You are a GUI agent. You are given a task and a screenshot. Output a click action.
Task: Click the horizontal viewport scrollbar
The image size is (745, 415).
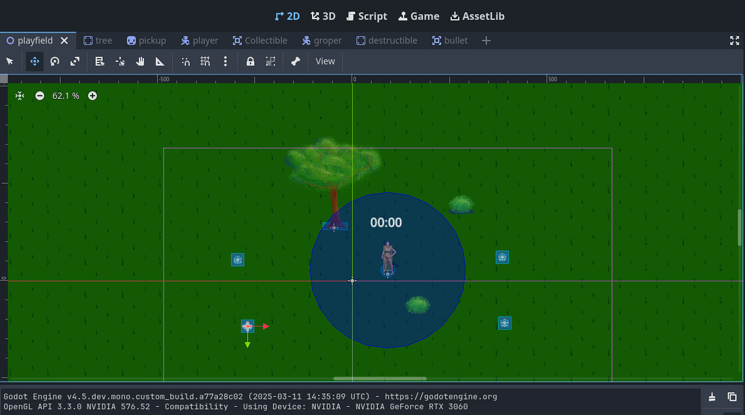click(380, 379)
